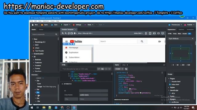Viewport: 197px width, 110px height.
Task: Open the aside-menu CSS block options (three dots)
Action: [x=162, y=73]
